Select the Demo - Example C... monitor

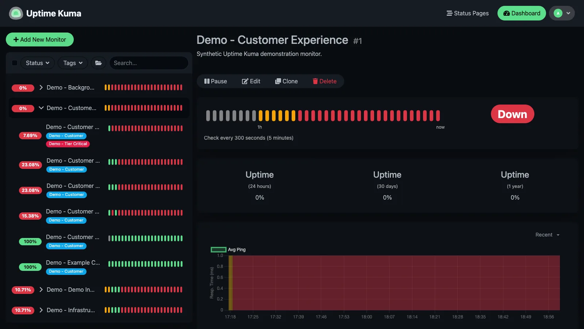click(x=99, y=267)
